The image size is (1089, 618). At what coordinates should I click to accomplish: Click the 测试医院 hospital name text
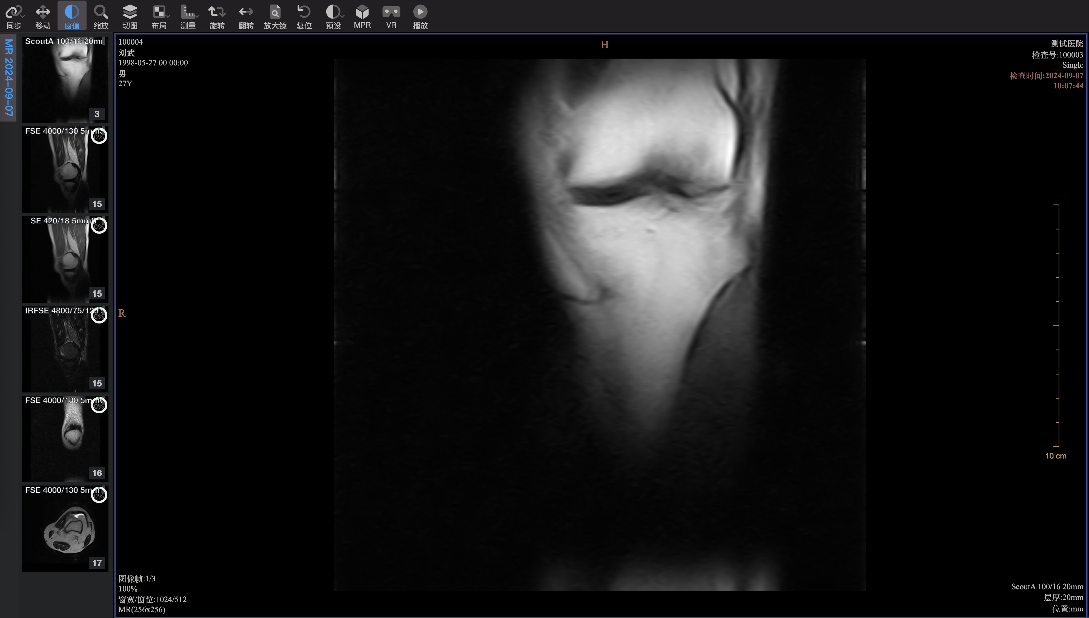1067,44
